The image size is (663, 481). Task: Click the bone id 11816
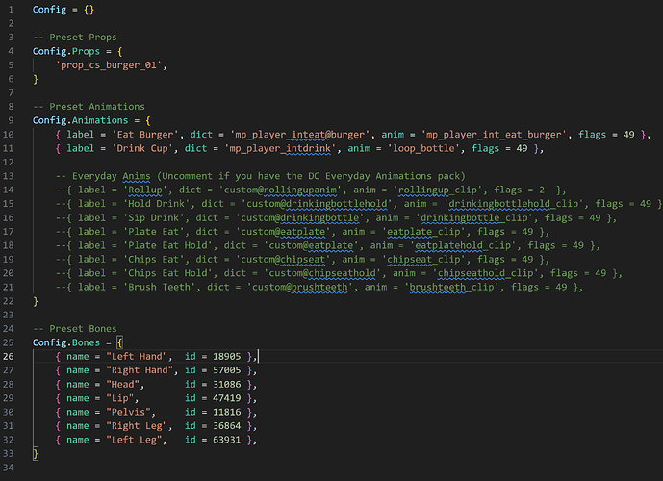227,412
